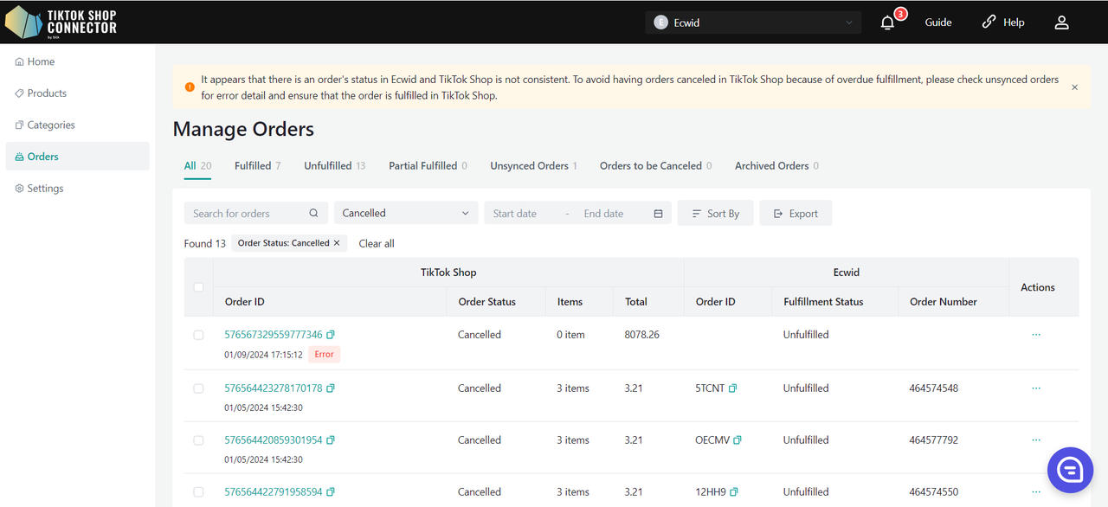This screenshot has width=1108, height=507.
Task: Open the user account icon
Action: click(1061, 22)
